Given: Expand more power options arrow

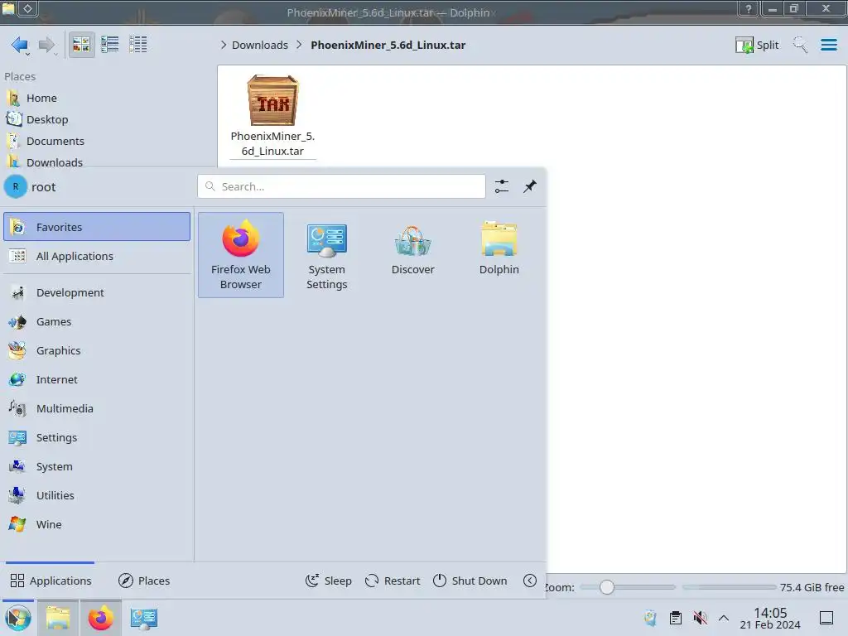Looking at the screenshot, I should tap(529, 581).
